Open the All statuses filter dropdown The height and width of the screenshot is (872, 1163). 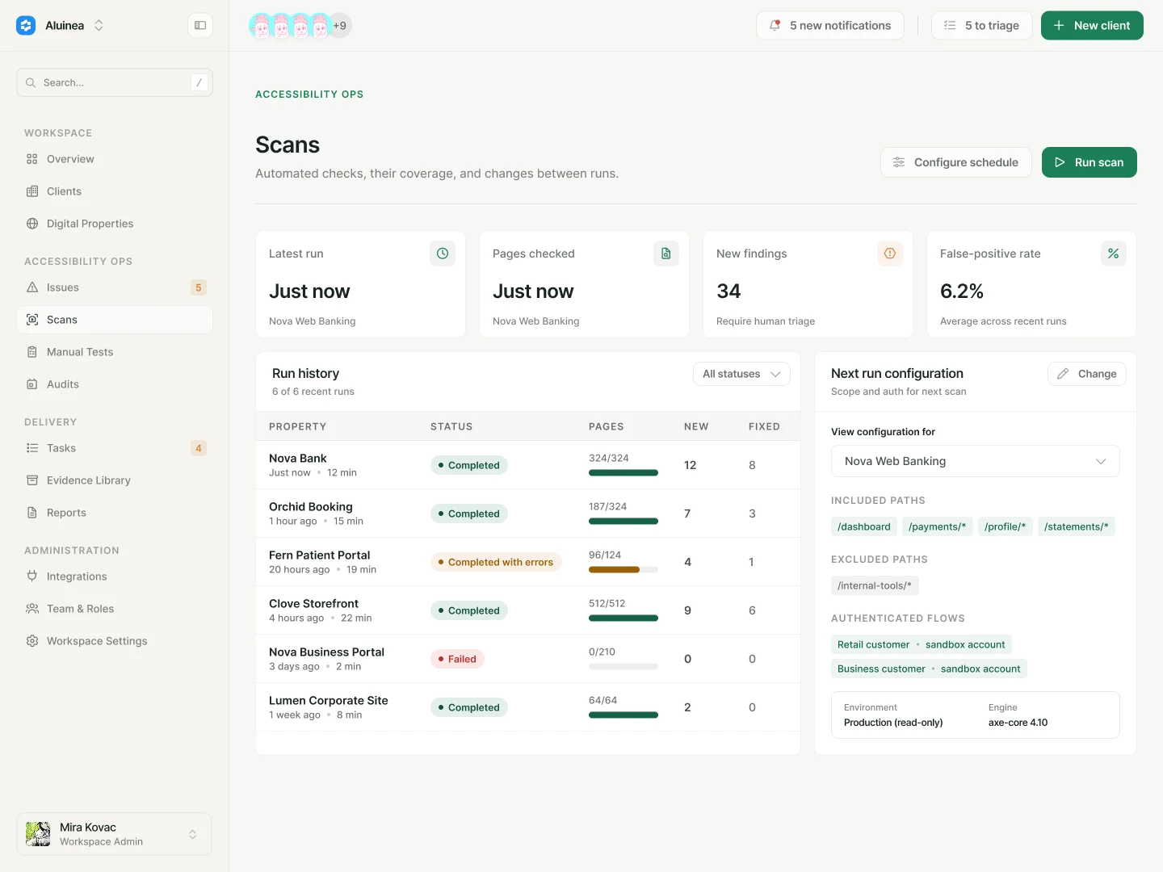pyautogui.click(x=741, y=374)
